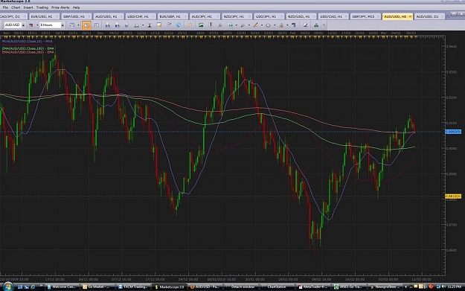Click the Windows Start orb
The image size is (465, 291).
[x=7, y=287]
